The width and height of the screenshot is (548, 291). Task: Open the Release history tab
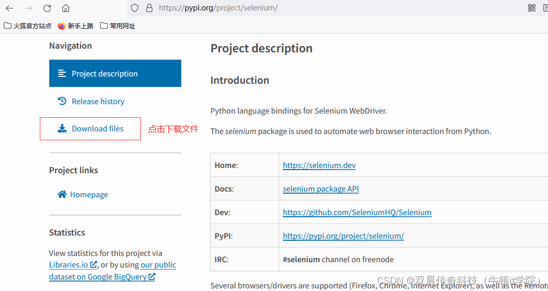coord(91,102)
